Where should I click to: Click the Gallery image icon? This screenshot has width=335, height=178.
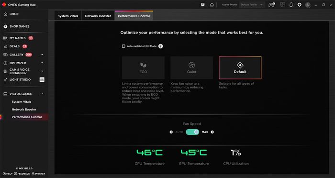click(5, 55)
